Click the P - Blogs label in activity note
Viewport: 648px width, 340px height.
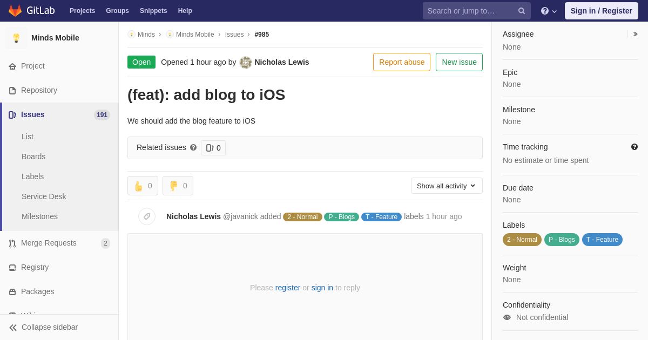[341, 217]
